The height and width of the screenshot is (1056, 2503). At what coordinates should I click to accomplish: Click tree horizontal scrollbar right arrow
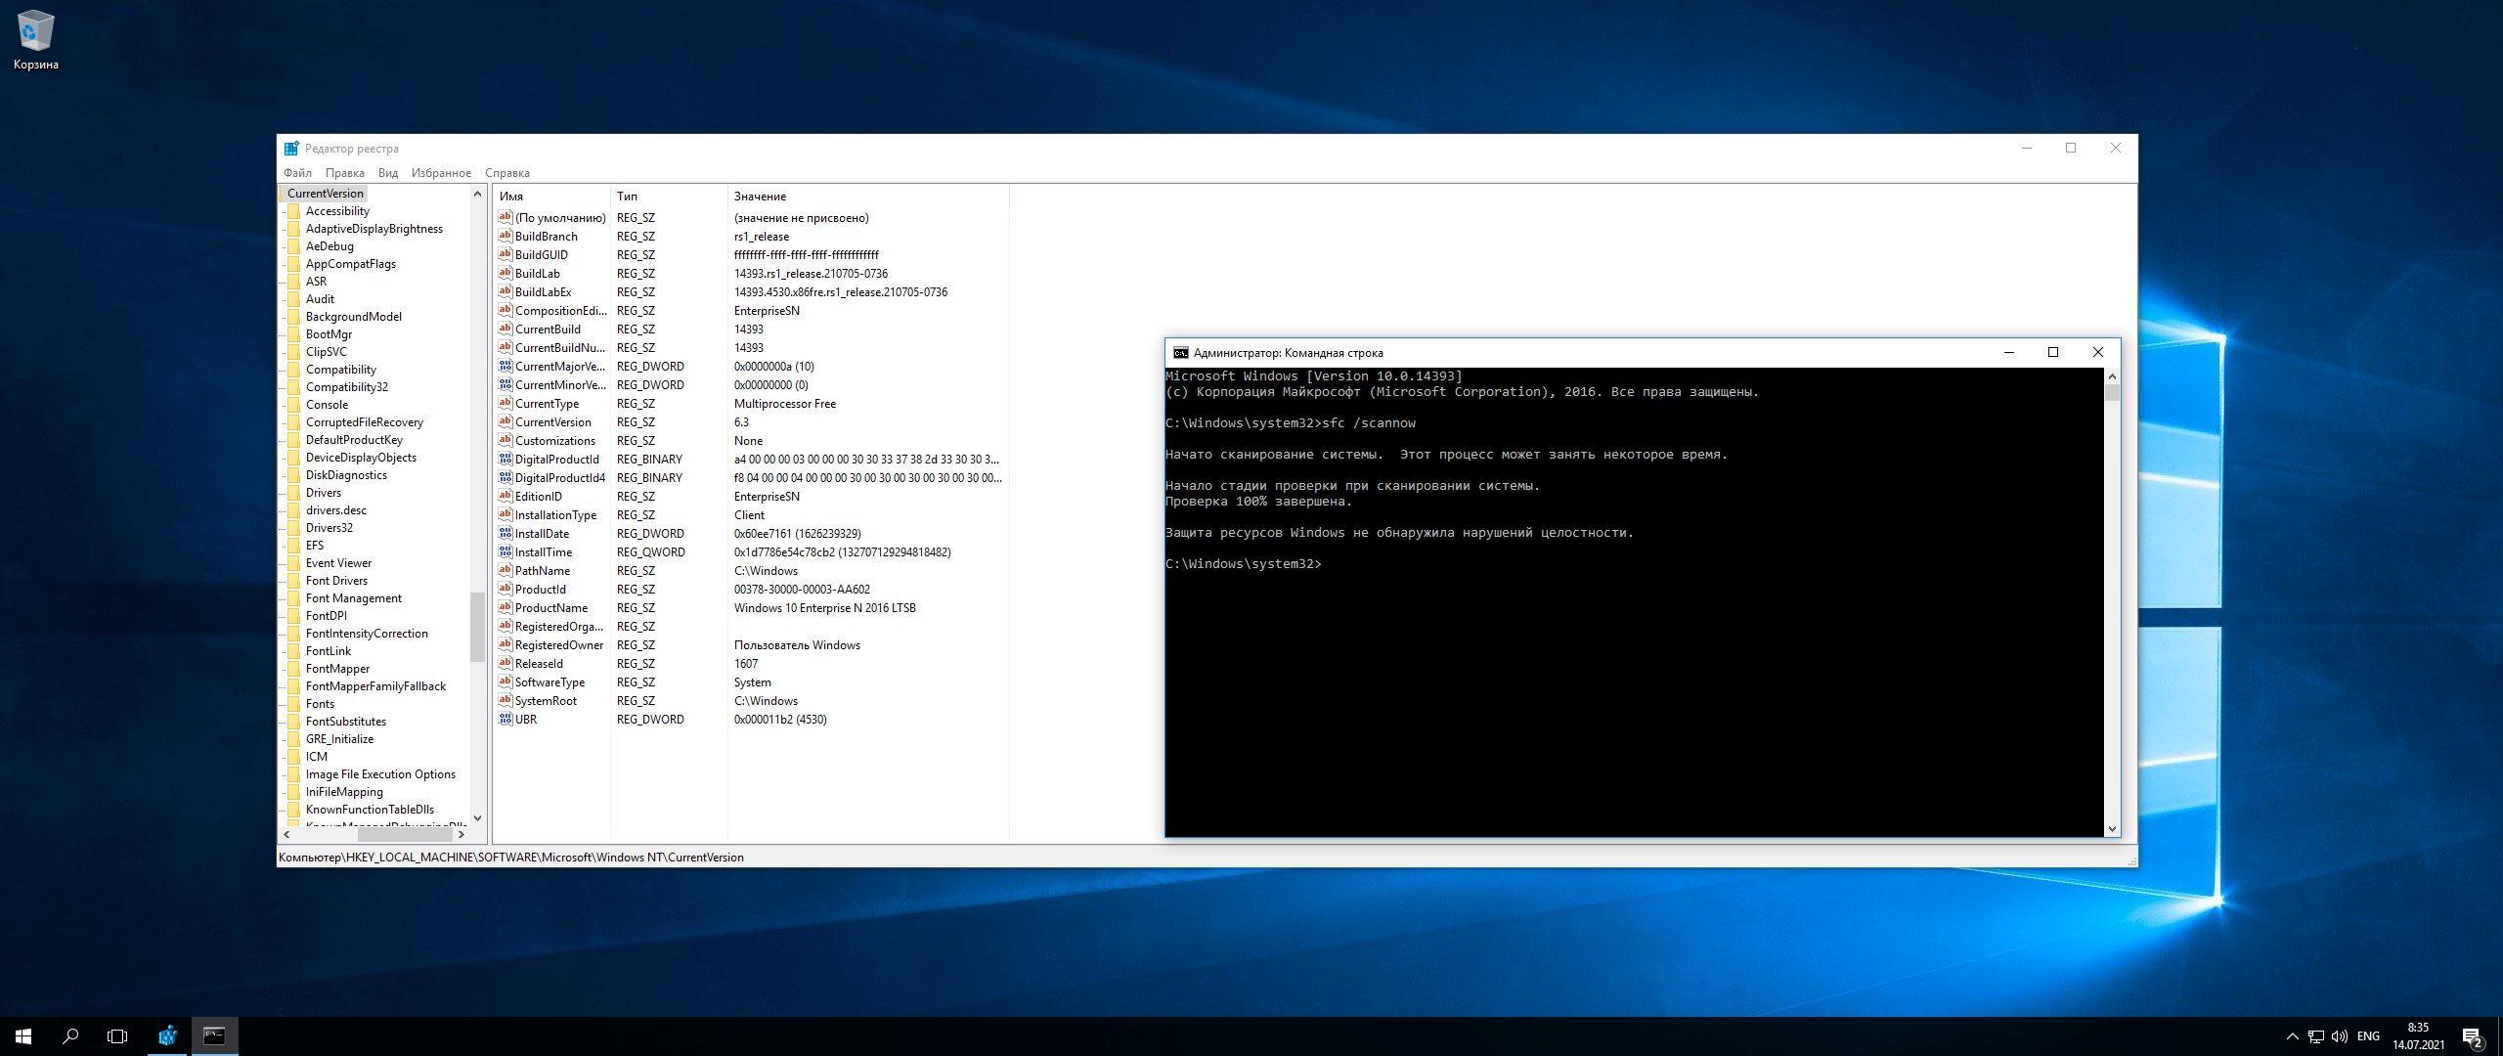click(x=461, y=835)
